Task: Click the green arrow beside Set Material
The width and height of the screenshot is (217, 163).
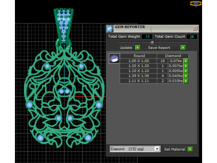Action: [190, 149]
